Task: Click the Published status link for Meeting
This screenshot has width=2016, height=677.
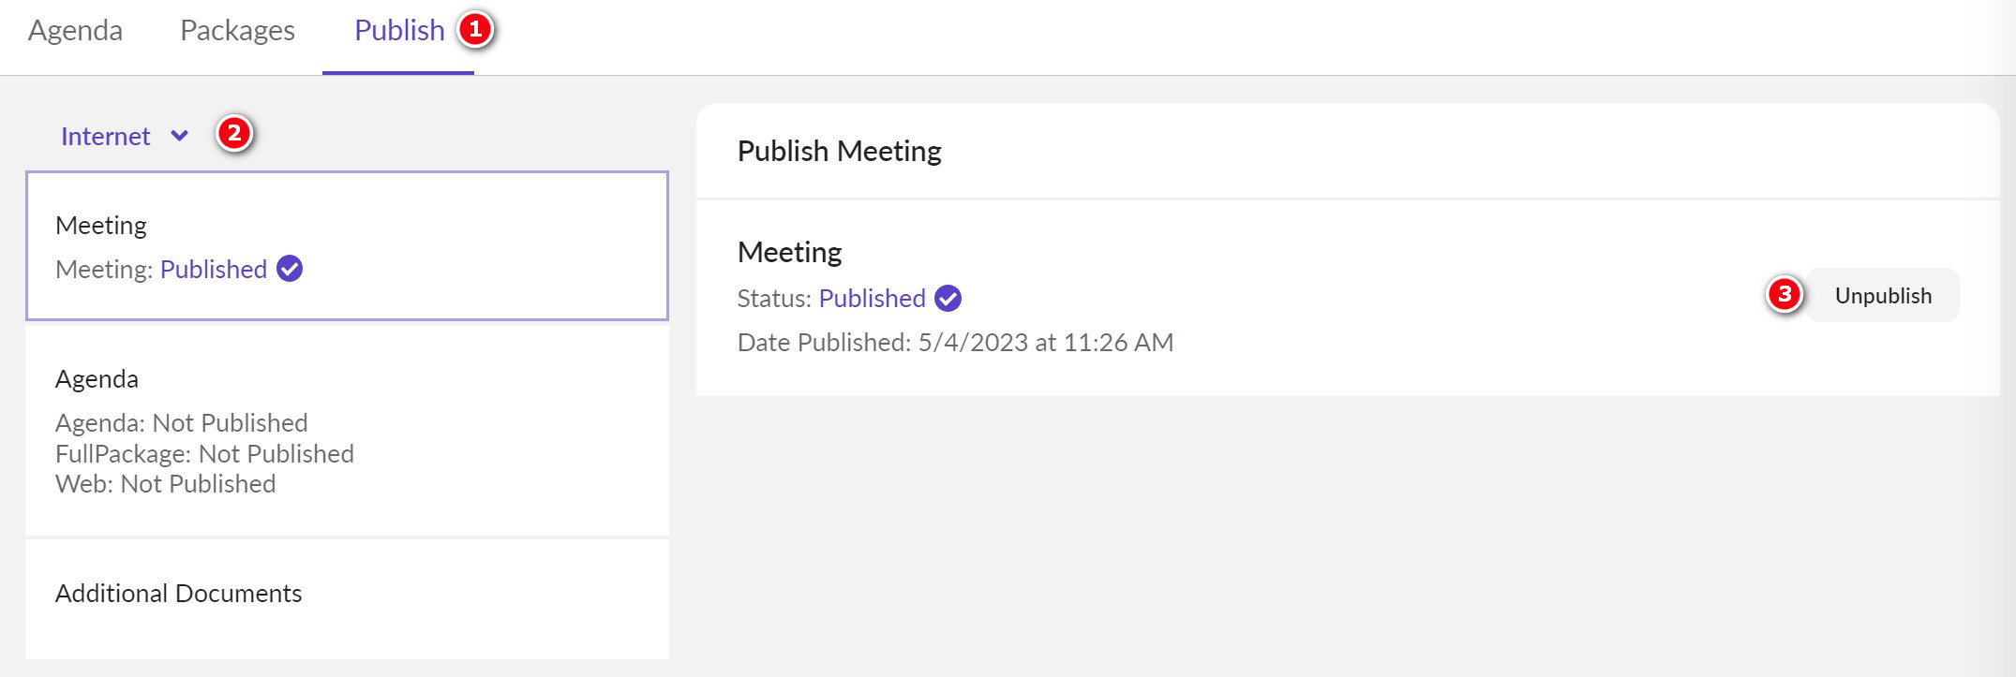Action: [x=214, y=269]
